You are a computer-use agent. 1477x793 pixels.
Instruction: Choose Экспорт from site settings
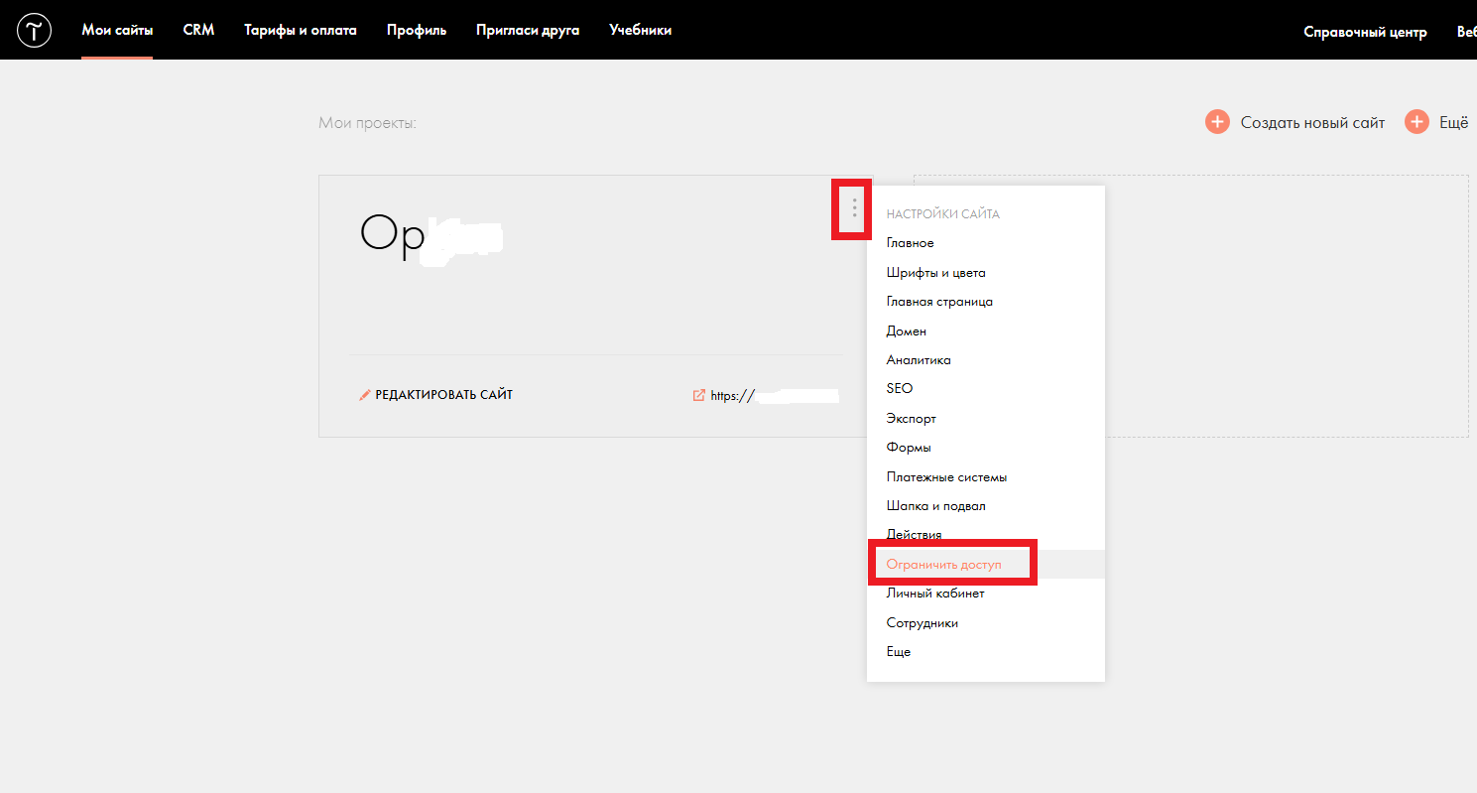tap(911, 419)
